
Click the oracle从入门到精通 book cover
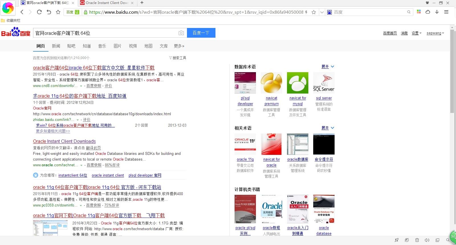298,209
